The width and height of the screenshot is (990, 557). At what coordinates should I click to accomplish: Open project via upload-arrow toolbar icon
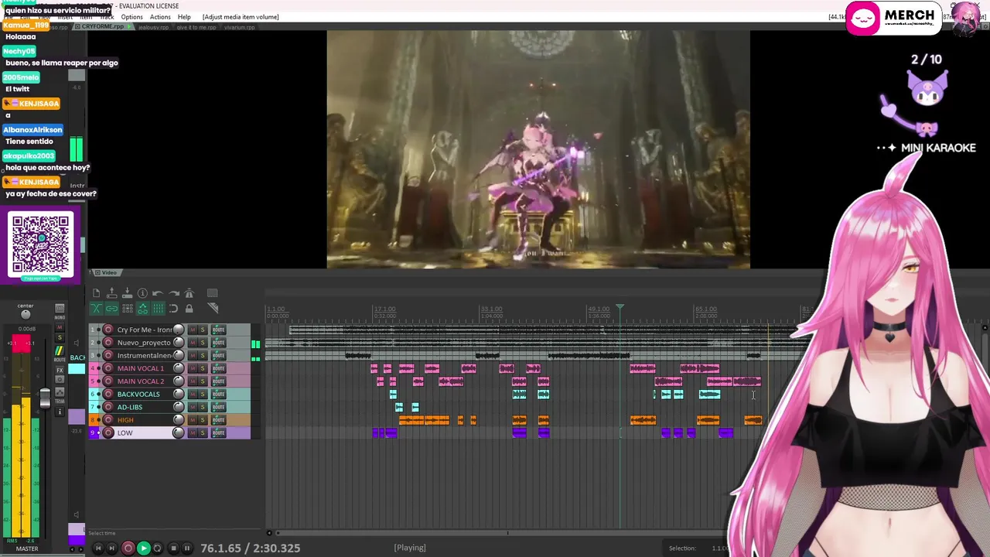pyautogui.click(x=111, y=293)
